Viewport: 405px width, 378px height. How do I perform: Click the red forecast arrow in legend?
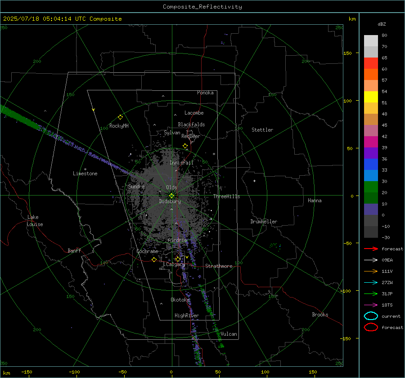(371, 249)
